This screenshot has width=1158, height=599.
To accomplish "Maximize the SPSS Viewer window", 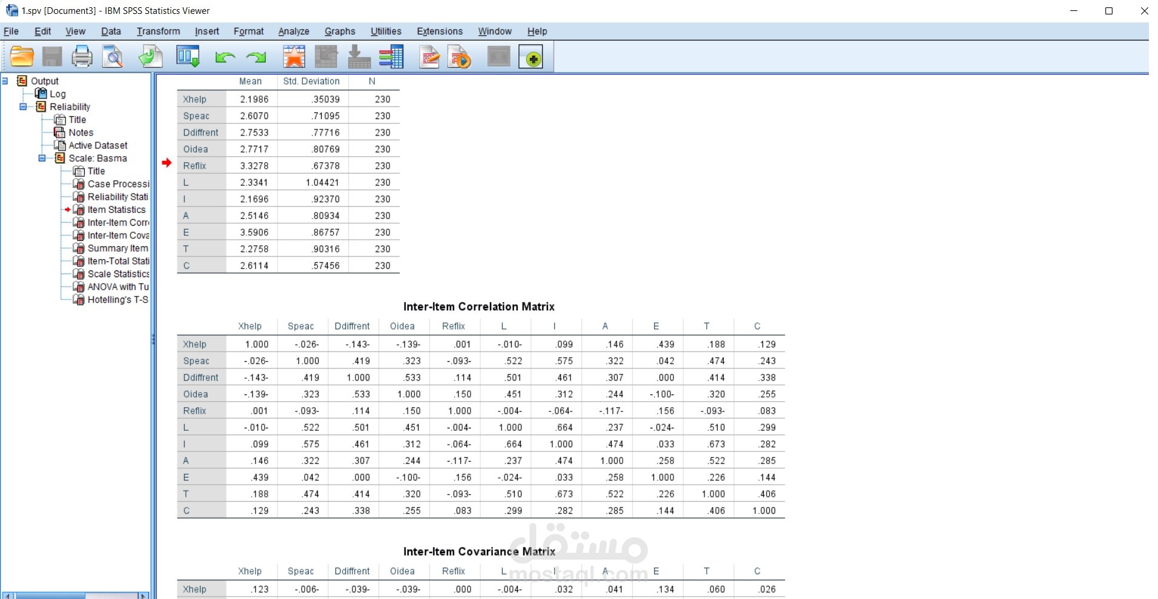I will [1109, 11].
